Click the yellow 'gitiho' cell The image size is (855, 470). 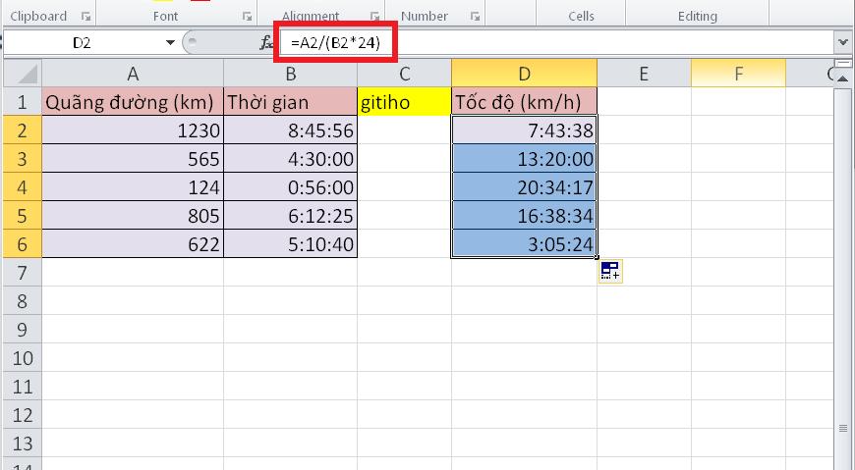pyautogui.click(x=405, y=102)
